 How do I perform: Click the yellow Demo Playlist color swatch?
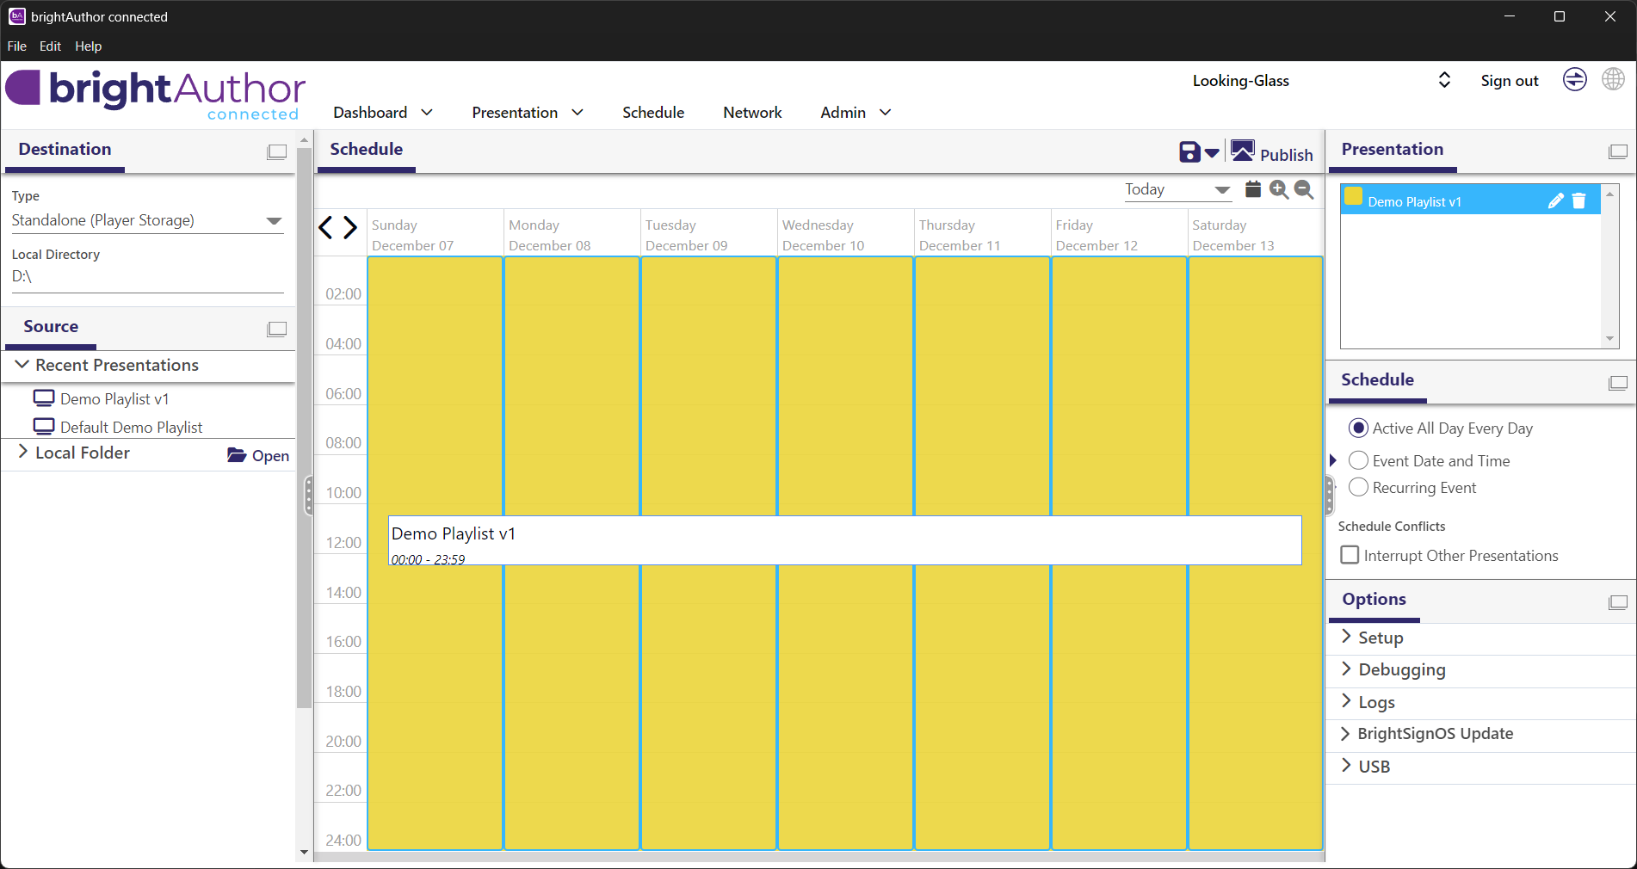(1353, 197)
